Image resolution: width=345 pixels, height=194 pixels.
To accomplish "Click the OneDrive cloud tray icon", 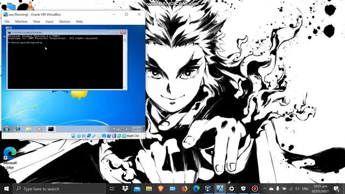I will coord(271,189).
